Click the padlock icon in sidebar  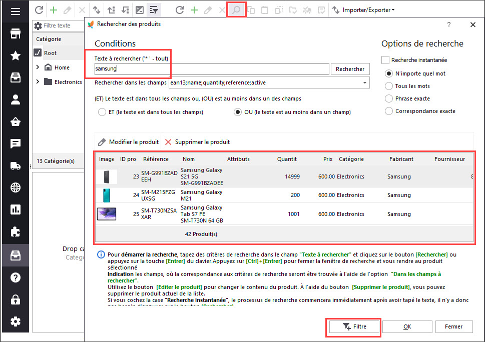[16, 299]
